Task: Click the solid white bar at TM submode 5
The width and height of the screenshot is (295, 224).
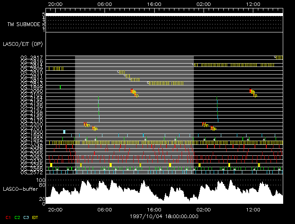Action: coord(164,14)
